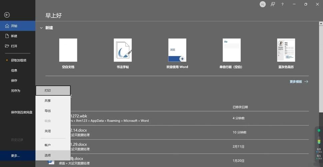323x167 pixels.
Task: Open recent file ending 2.14.docx
Action: (177, 132)
